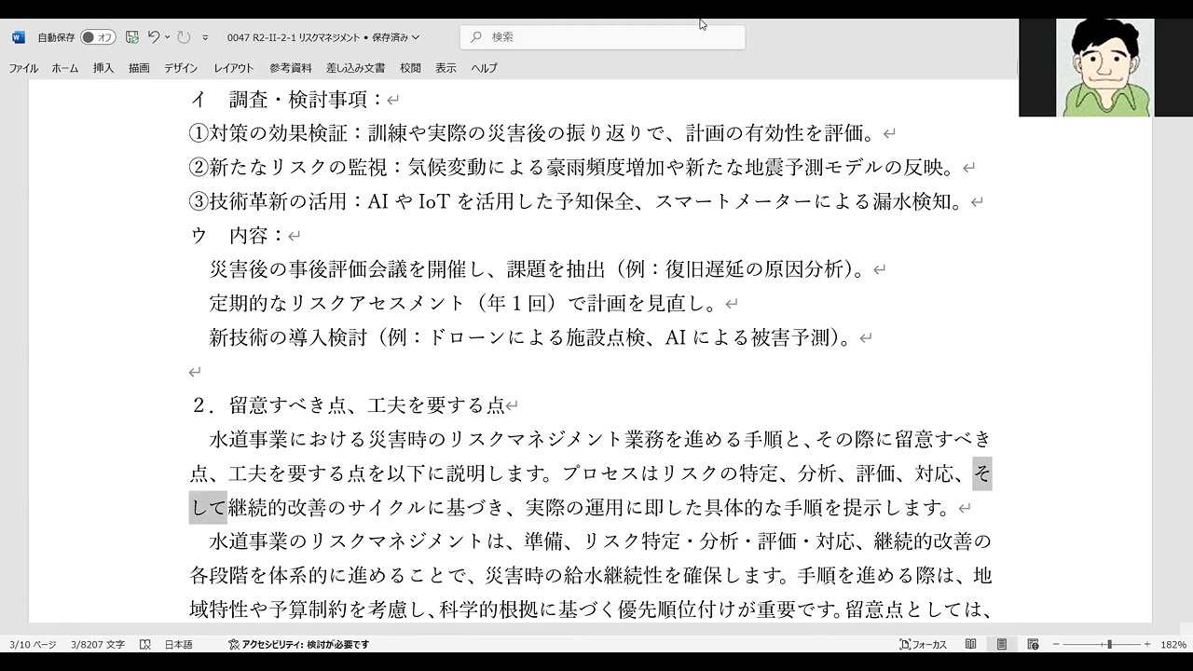Viewport: 1193px width, 671px height.
Task: Expand the document title save-status dropdown
Action: coord(416,37)
